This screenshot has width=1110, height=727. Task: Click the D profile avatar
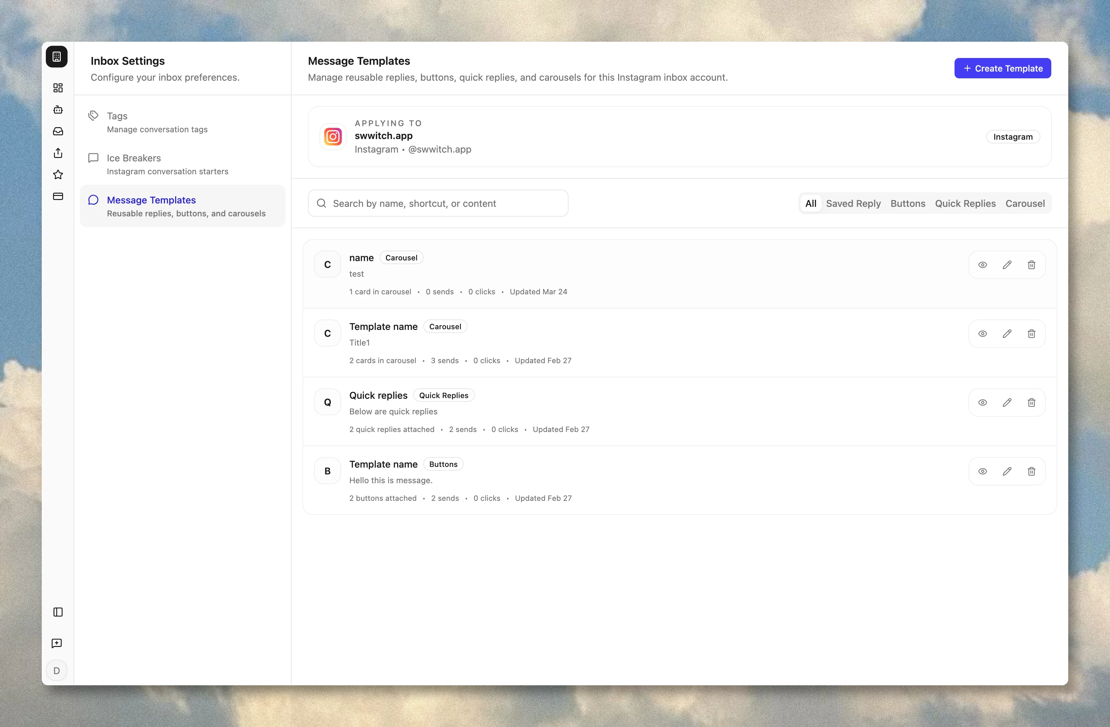[57, 670]
